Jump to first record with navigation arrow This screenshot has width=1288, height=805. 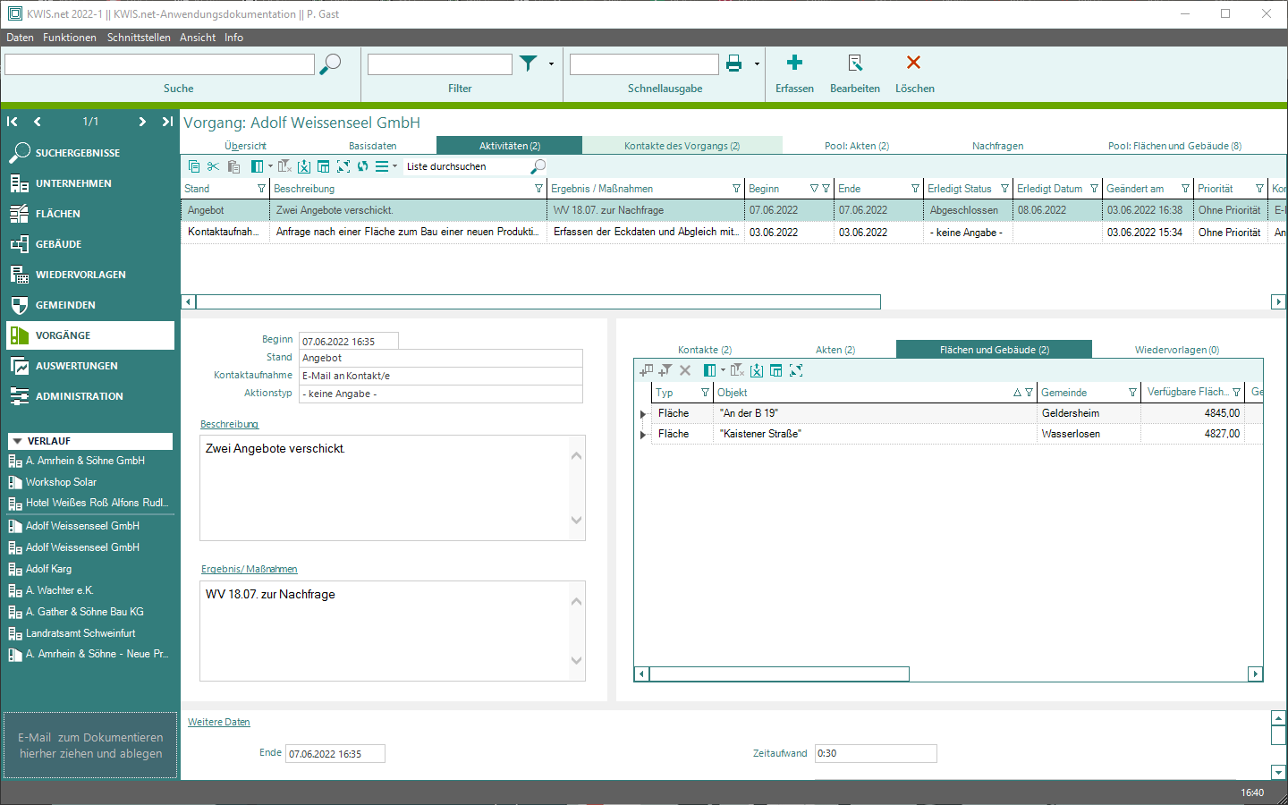(x=13, y=122)
